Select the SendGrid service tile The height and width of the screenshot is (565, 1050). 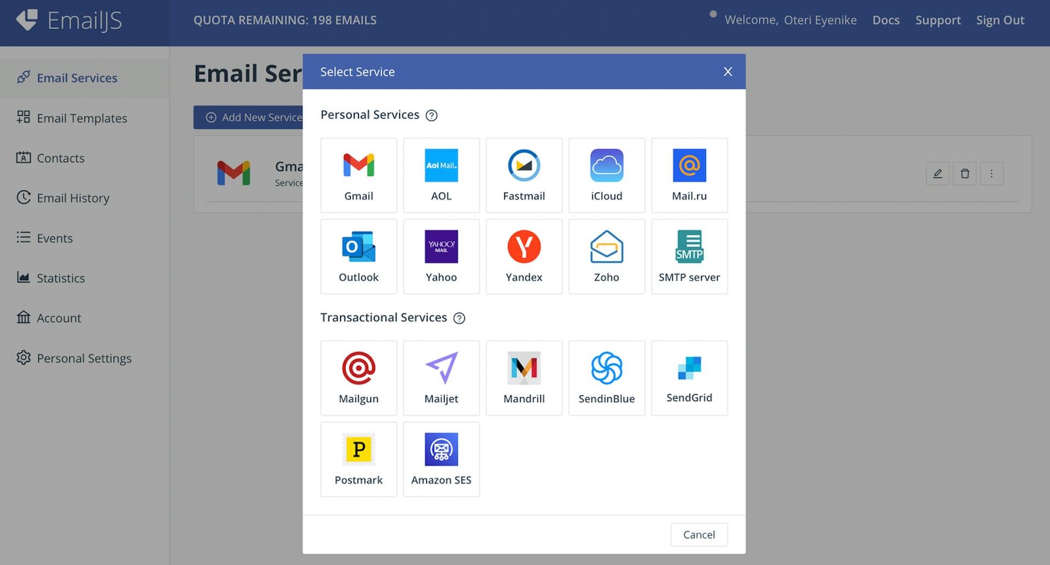coord(689,378)
